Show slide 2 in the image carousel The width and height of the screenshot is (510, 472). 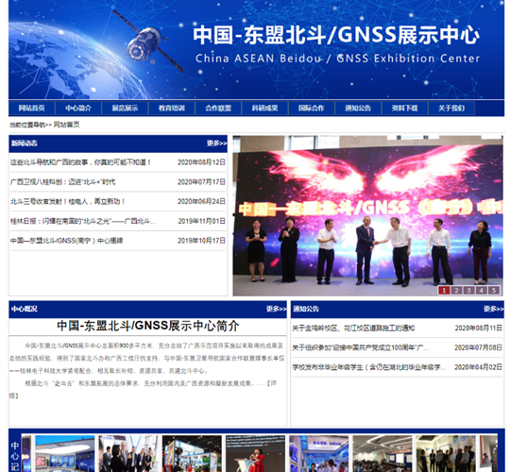tap(456, 291)
